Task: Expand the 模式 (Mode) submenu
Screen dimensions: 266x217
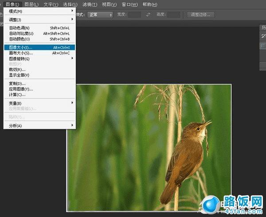Action: point(18,11)
